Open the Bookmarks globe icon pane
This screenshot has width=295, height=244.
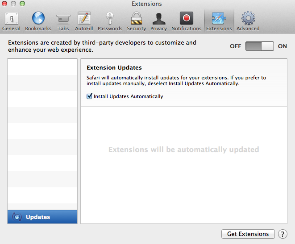pyautogui.click(x=38, y=21)
